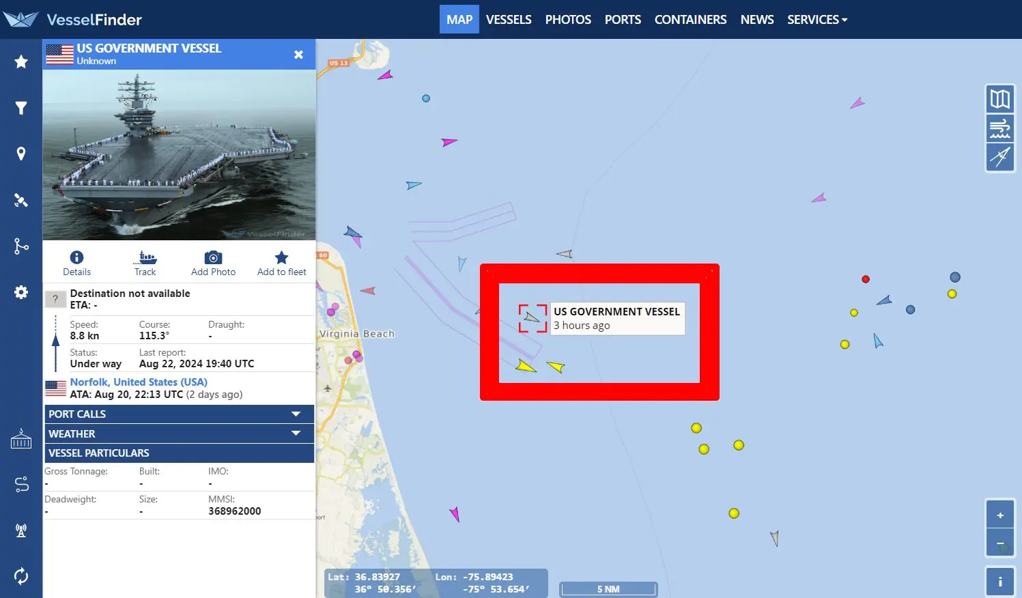This screenshot has height=598, width=1022.
Task: Open the SERVICES dropdown menu
Action: (x=817, y=20)
